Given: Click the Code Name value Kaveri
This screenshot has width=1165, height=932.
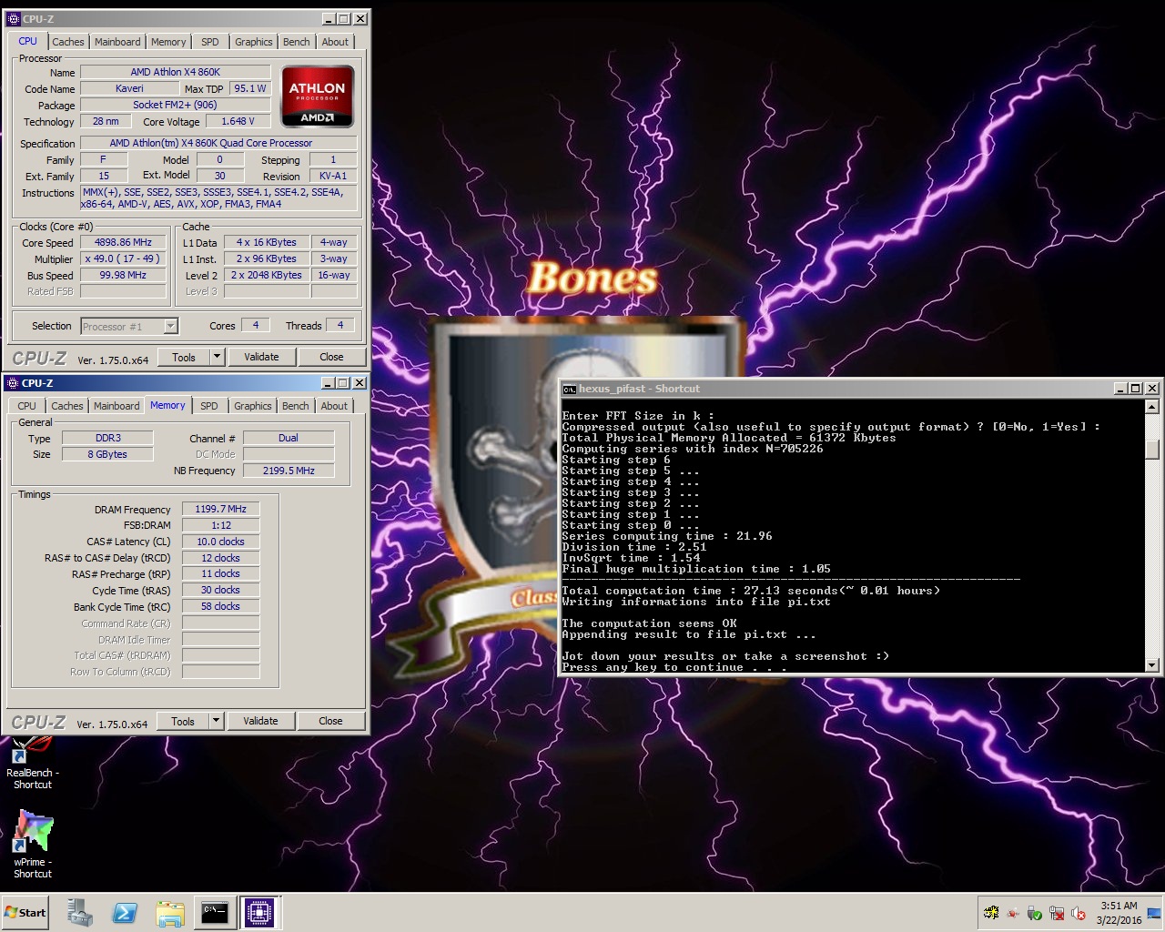Looking at the screenshot, I should [129, 88].
